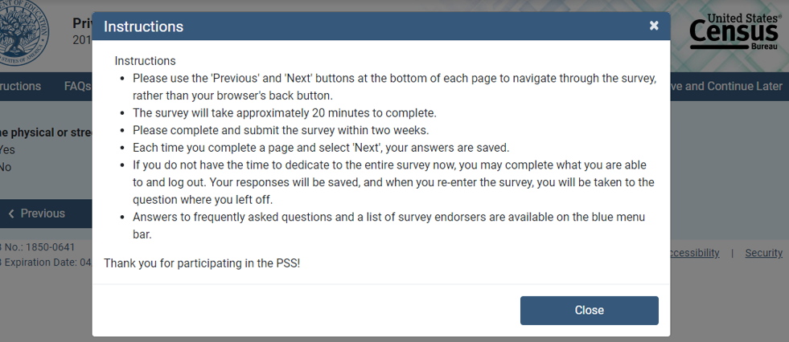Click the left chevron beside Previous
Screen dimensions: 789x342
click(x=11, y=214)
